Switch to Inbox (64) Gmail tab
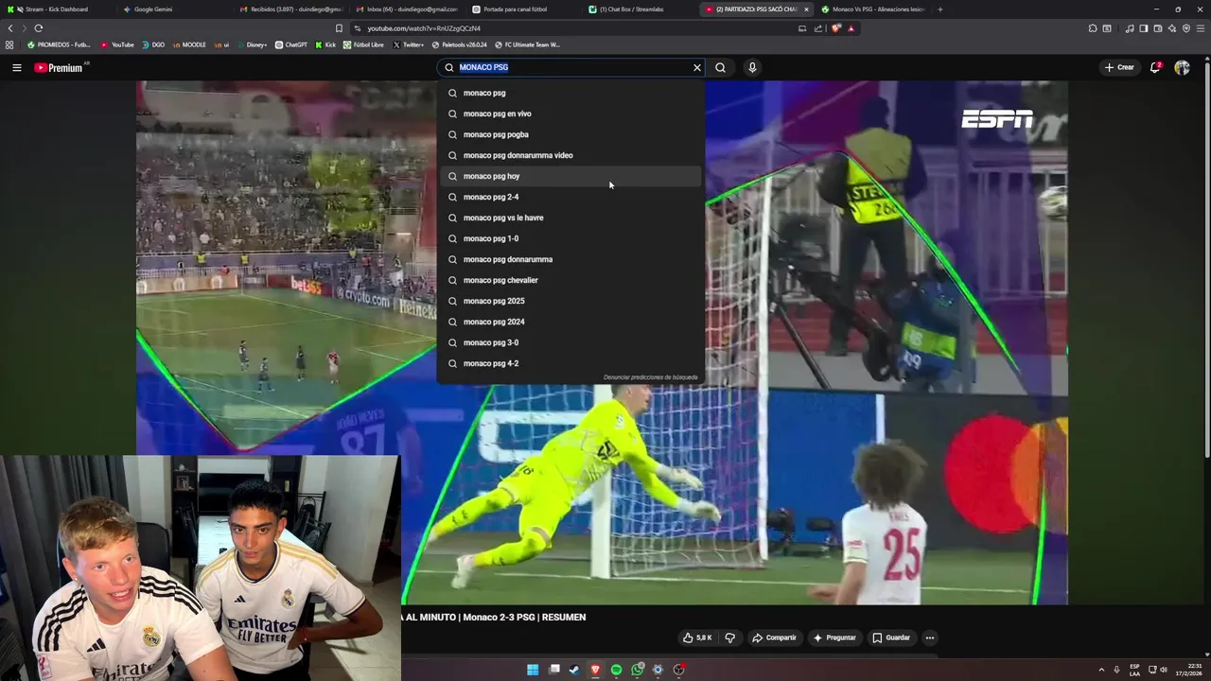The width and height of the screenshot is (1211, 681). coord(407,9)
